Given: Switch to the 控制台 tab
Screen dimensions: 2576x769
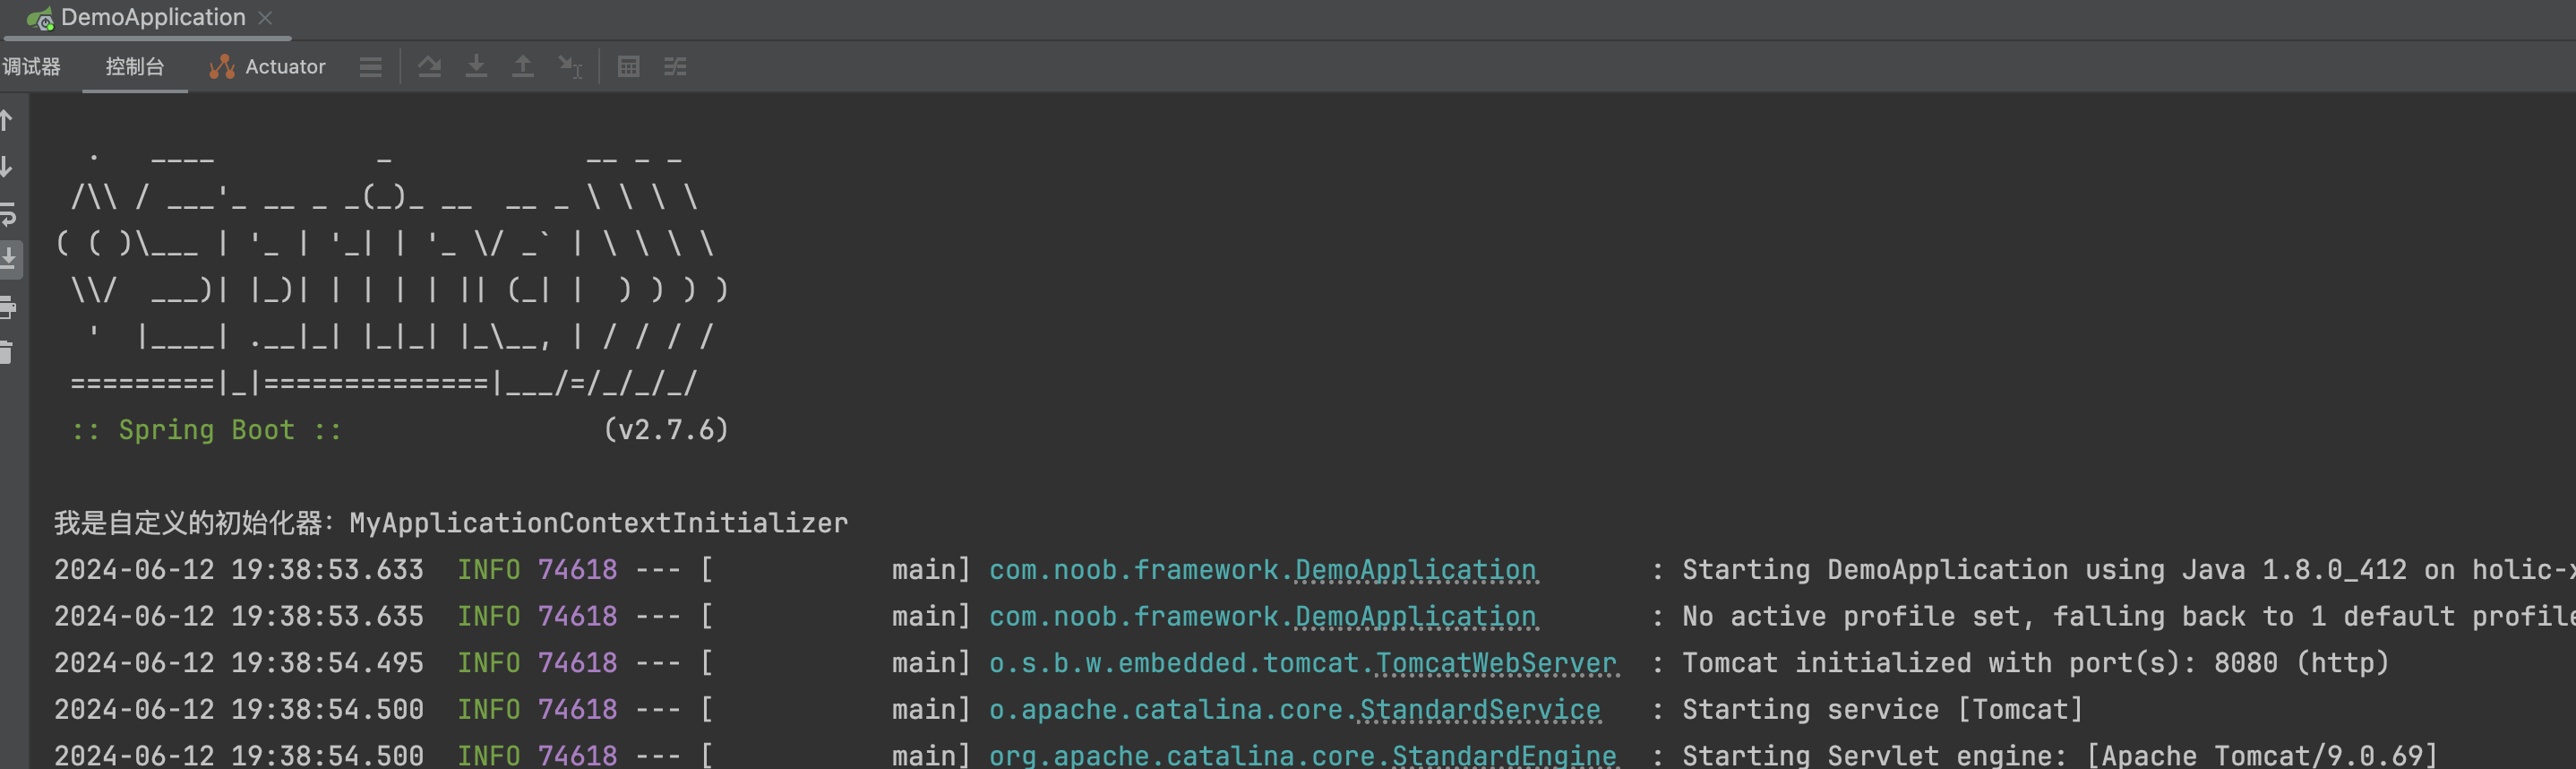Looking at the screenshot, I should (x=135, y=67).
